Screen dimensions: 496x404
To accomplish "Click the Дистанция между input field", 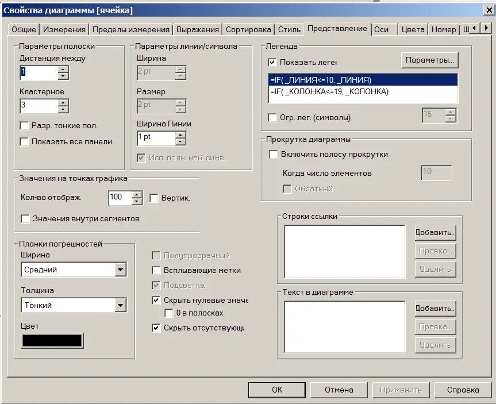I will tap(39, 73).
